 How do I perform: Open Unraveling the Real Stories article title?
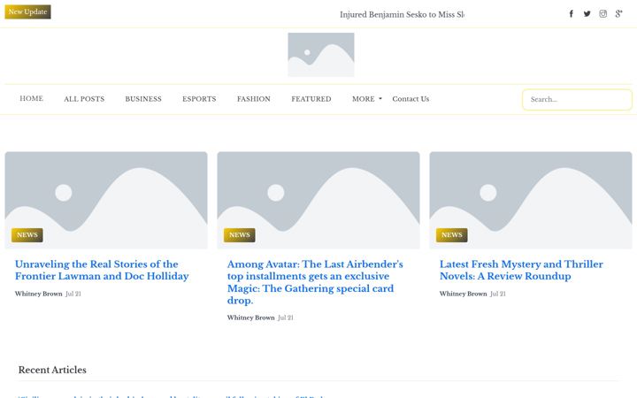102,270
